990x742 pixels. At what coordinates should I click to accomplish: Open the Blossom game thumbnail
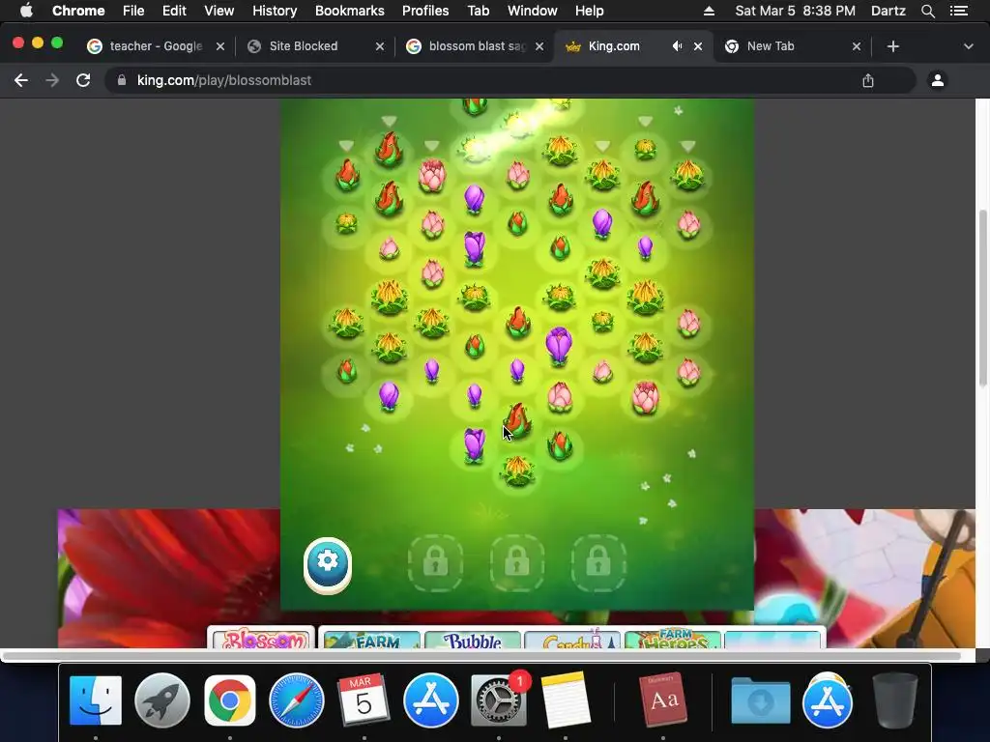[261, 638]
